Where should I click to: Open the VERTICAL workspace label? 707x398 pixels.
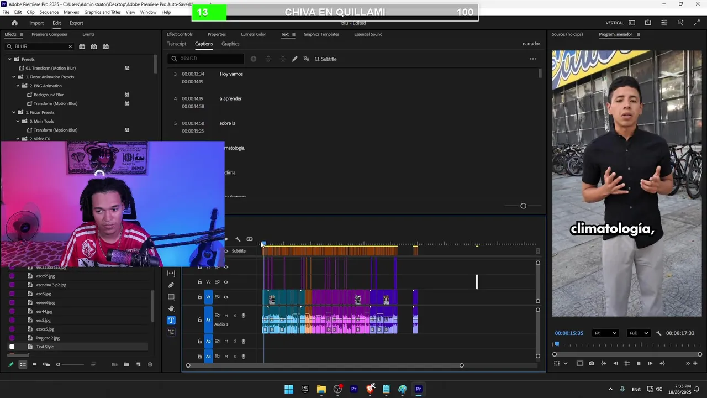(615, 23)
